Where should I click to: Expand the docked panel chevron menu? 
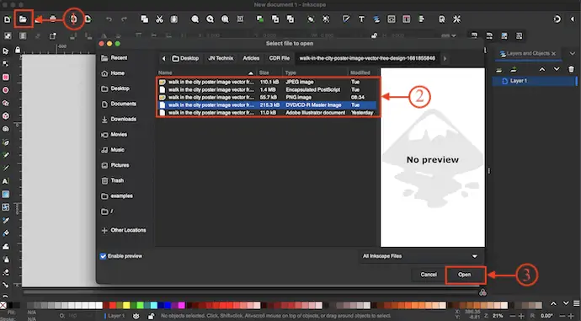tap(572, 54)
